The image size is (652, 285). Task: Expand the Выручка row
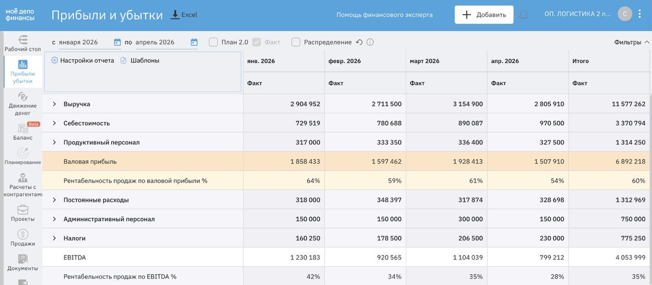pyautogui.click(x=55, y=104)
